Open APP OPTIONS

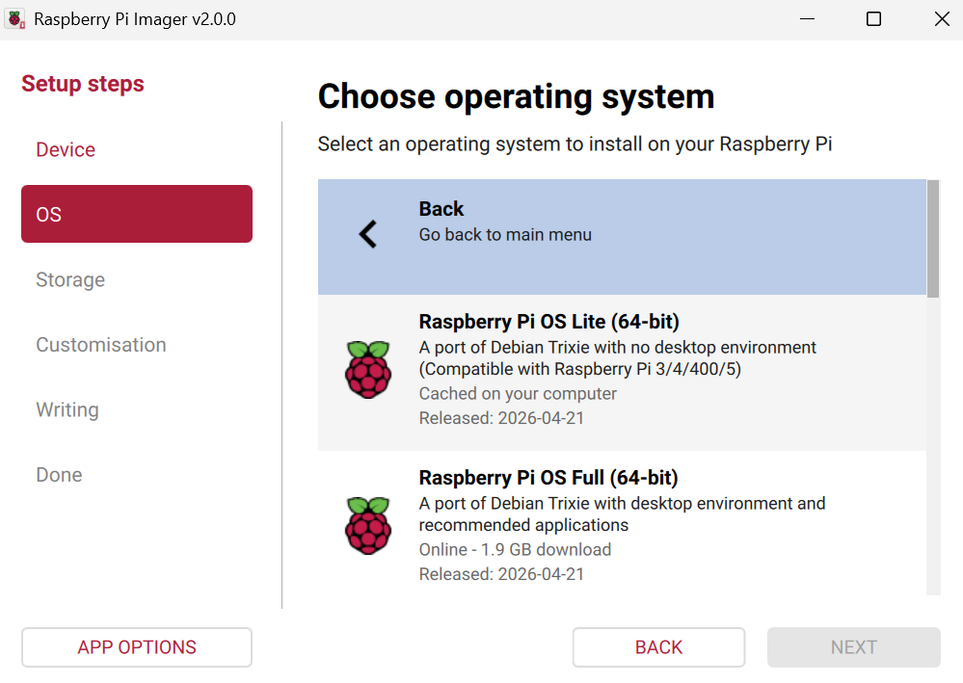point(136,646)
